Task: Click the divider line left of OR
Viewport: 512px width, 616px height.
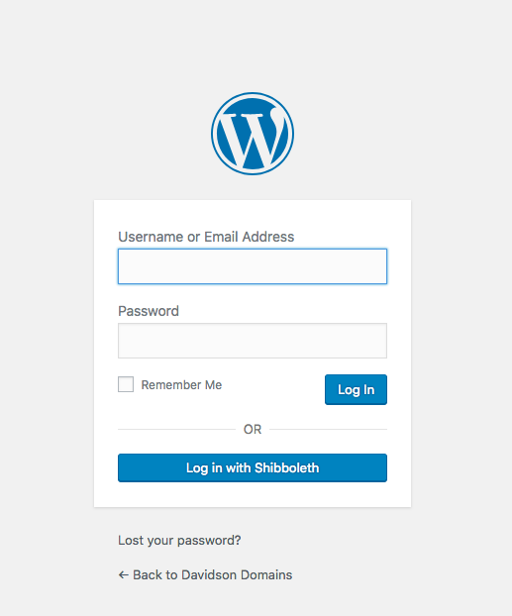Action: (176, 430)
